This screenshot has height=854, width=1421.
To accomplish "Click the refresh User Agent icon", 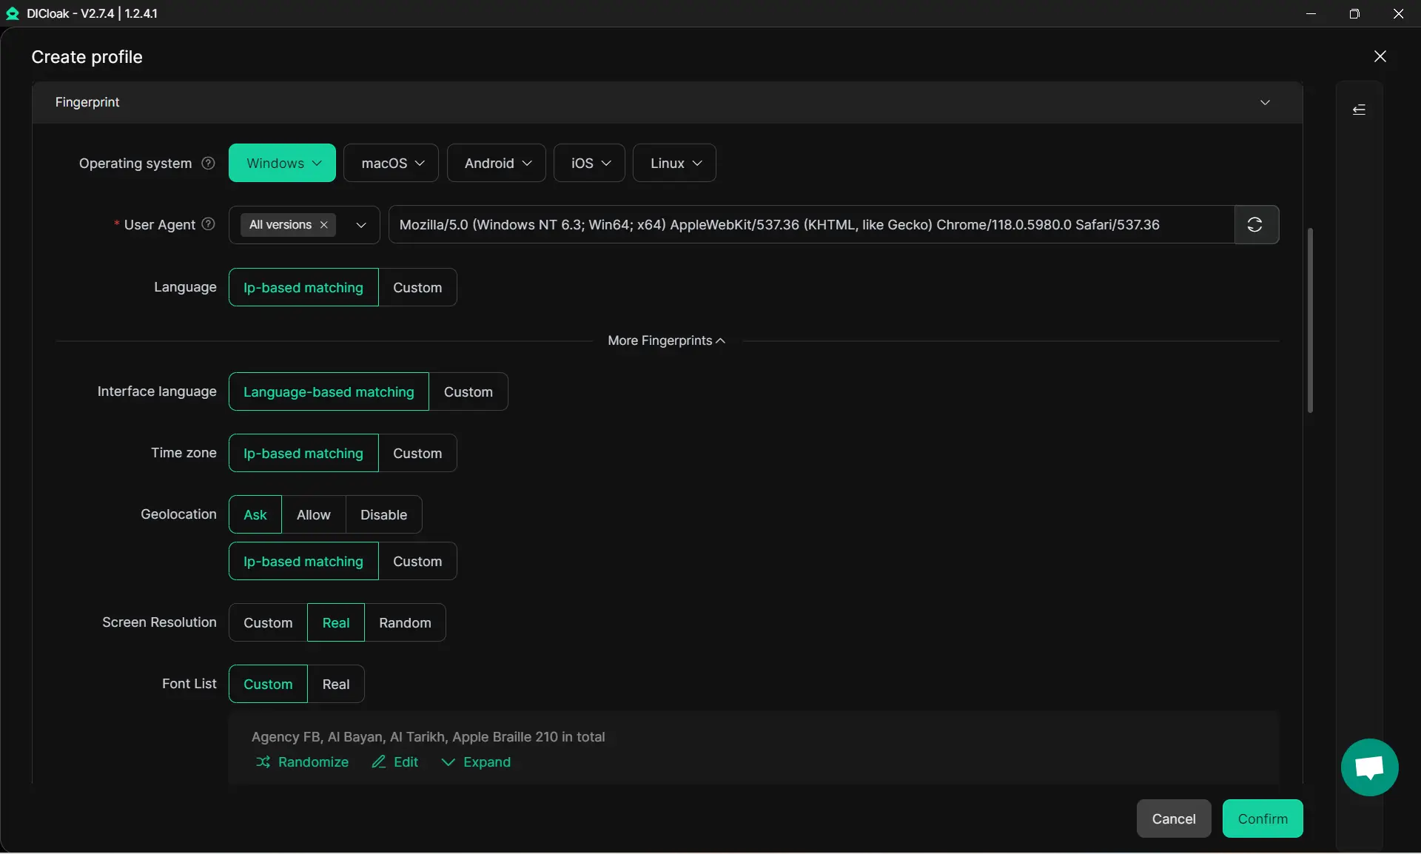I will (x=1255, y=224).
